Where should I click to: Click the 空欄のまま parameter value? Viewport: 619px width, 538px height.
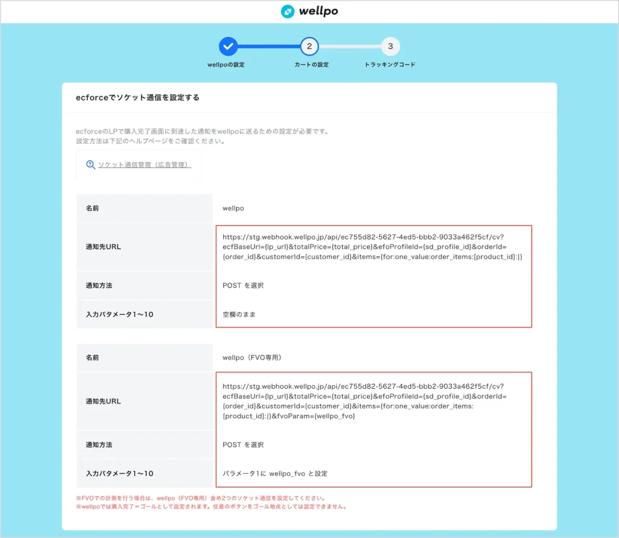[239, 314]
